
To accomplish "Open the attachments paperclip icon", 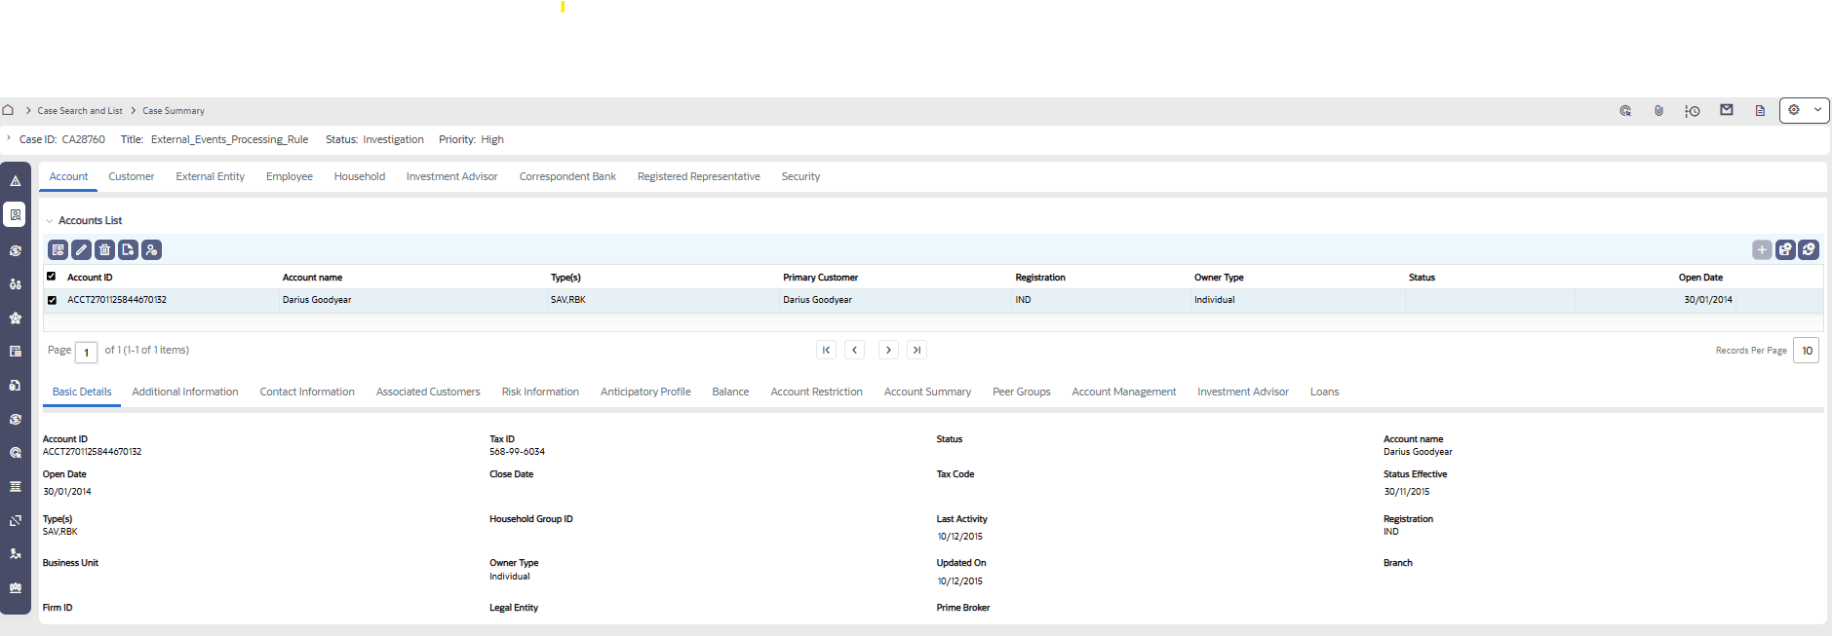I will pyautogui.click(x=1658, y=111).
